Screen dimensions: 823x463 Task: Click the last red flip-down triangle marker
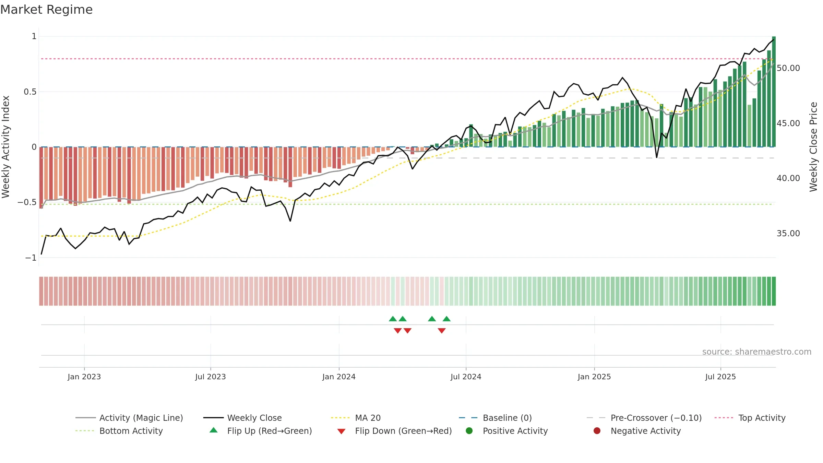[442, 331]
